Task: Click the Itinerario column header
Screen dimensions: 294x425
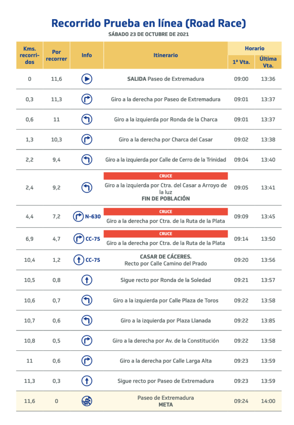Action: pos(166,55)
